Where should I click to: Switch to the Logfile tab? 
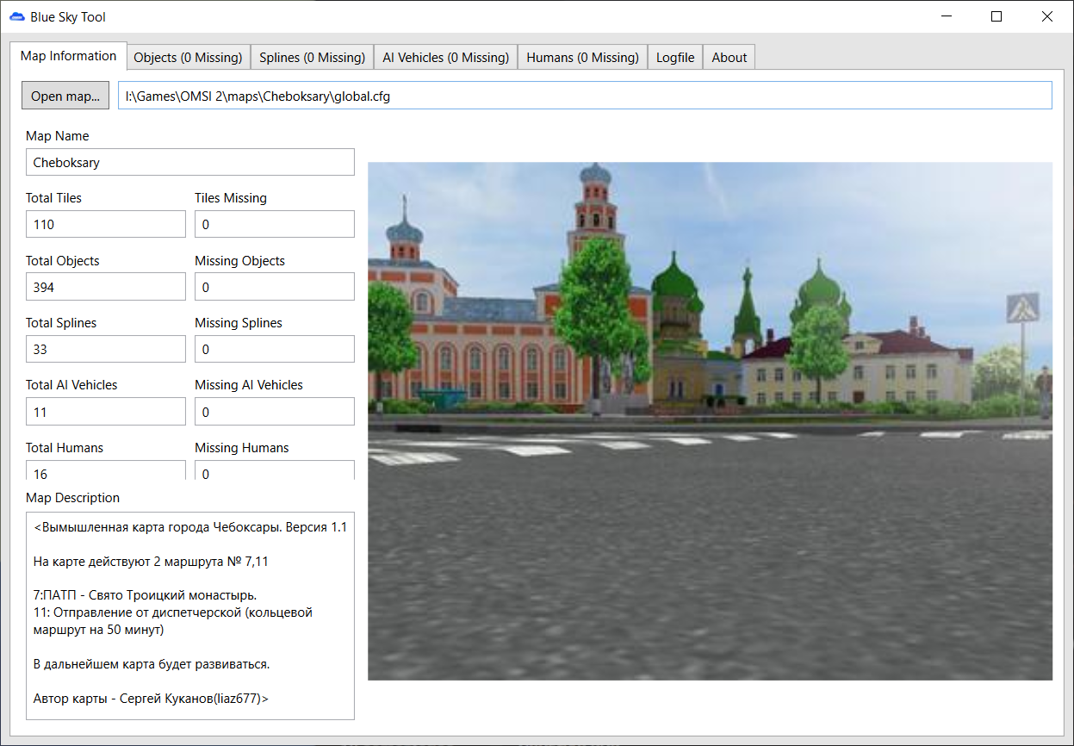pyautogui.click(x=675, y=58)
